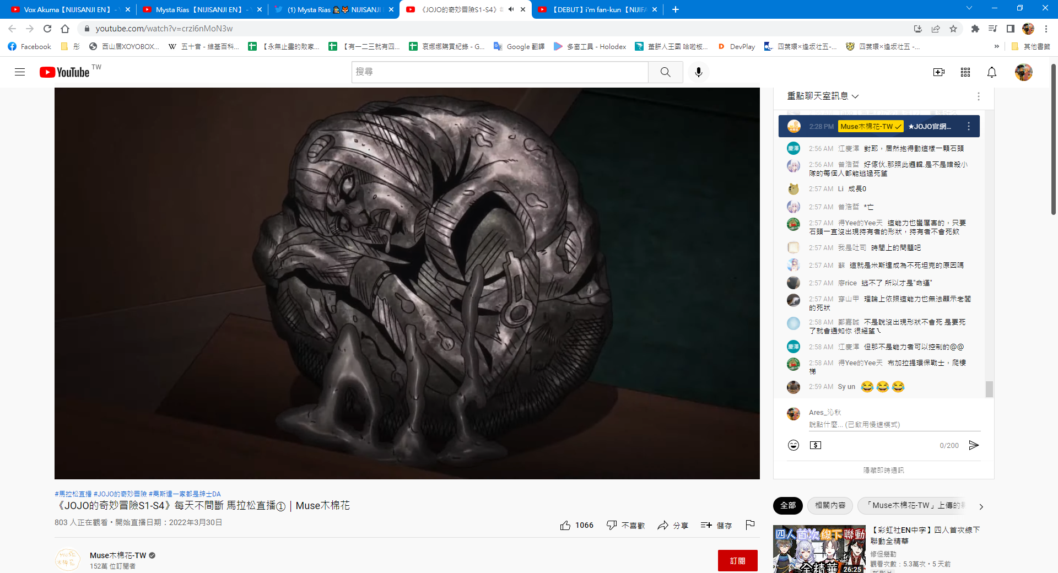Open the tab search dropdown arrow

(969, 8)
